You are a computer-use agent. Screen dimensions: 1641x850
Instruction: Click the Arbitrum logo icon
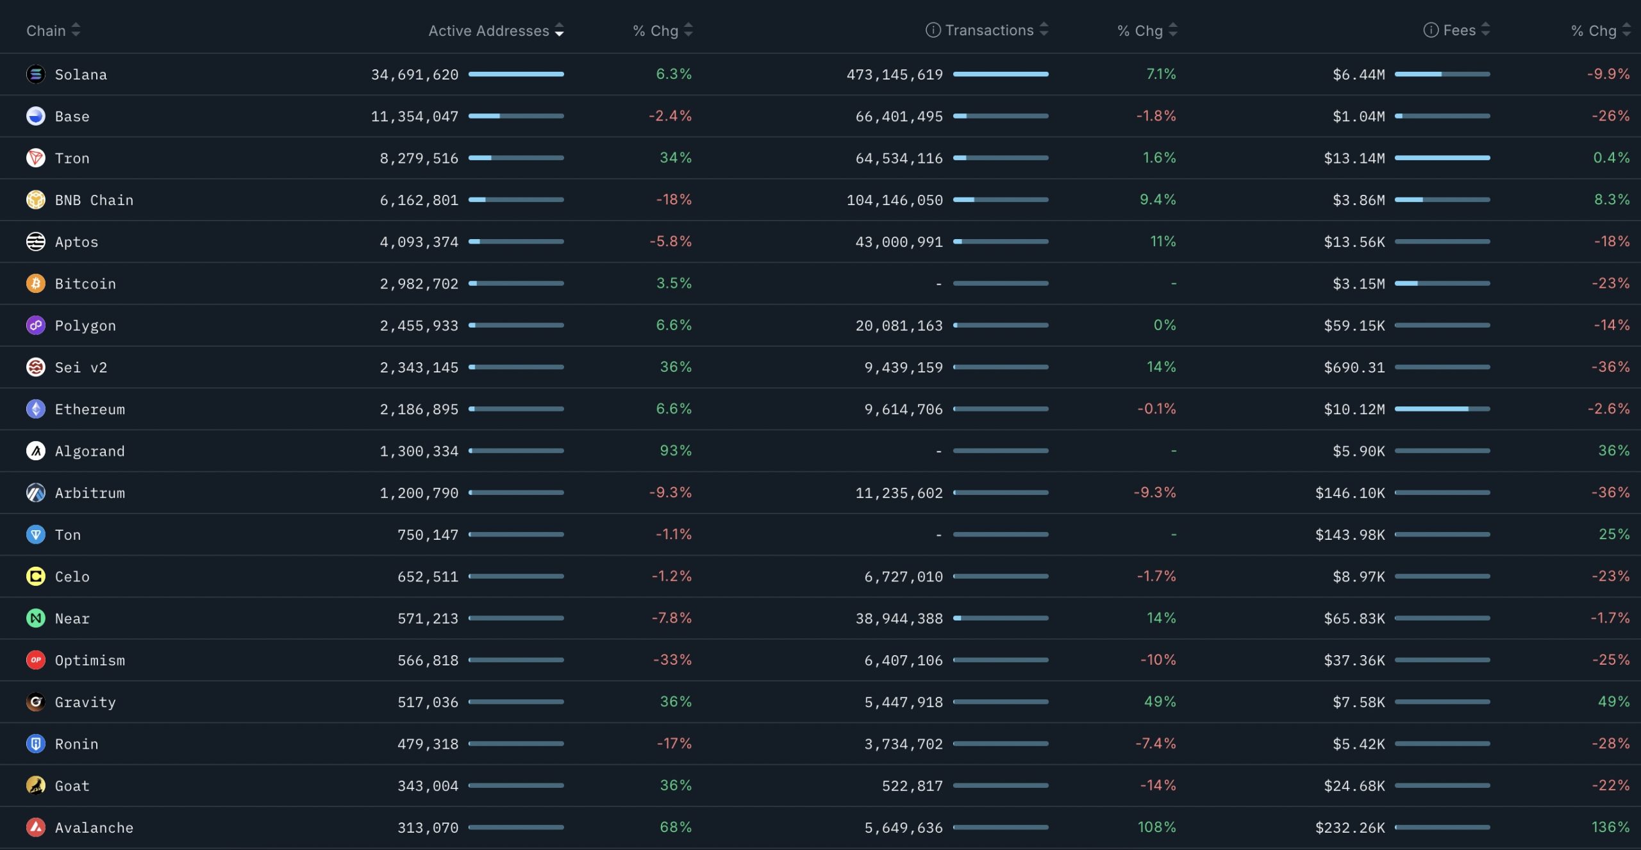pyautogui.click(x=36, y=492)
